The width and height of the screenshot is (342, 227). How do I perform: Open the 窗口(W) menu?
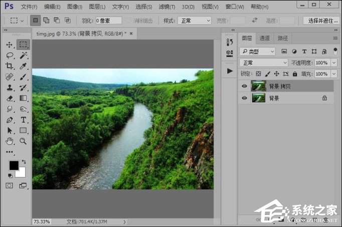pos(235,7)
